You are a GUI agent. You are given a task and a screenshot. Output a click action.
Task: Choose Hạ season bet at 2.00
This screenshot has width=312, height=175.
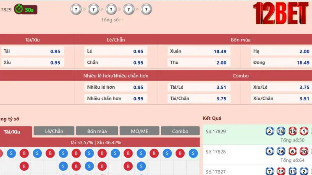(x=281, y=51)
